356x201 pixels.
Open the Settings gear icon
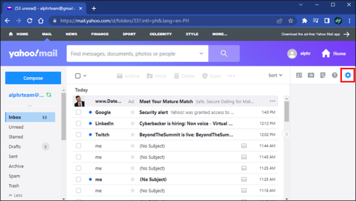click(x=348, y=75)
